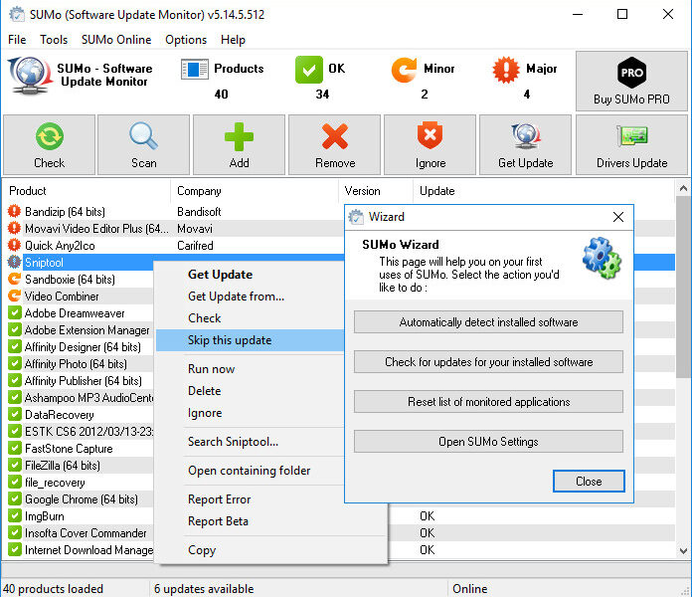This screenshot has width=692, height=597.
Task: Sort the list by the Company column header
Action: pyautogui.click(x=199, y=191)
